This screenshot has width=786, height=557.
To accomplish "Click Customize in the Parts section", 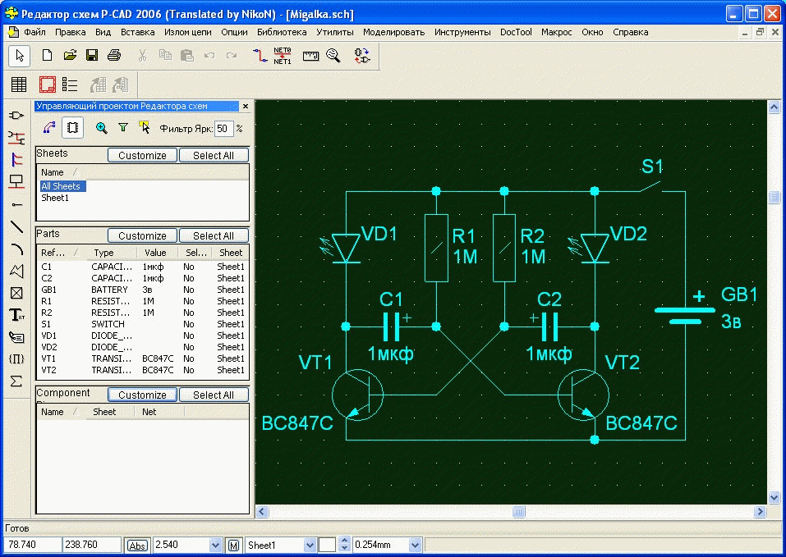I will click(x=142, y=235).
